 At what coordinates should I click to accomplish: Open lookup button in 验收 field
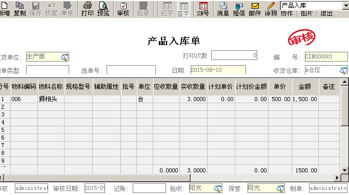218,188
